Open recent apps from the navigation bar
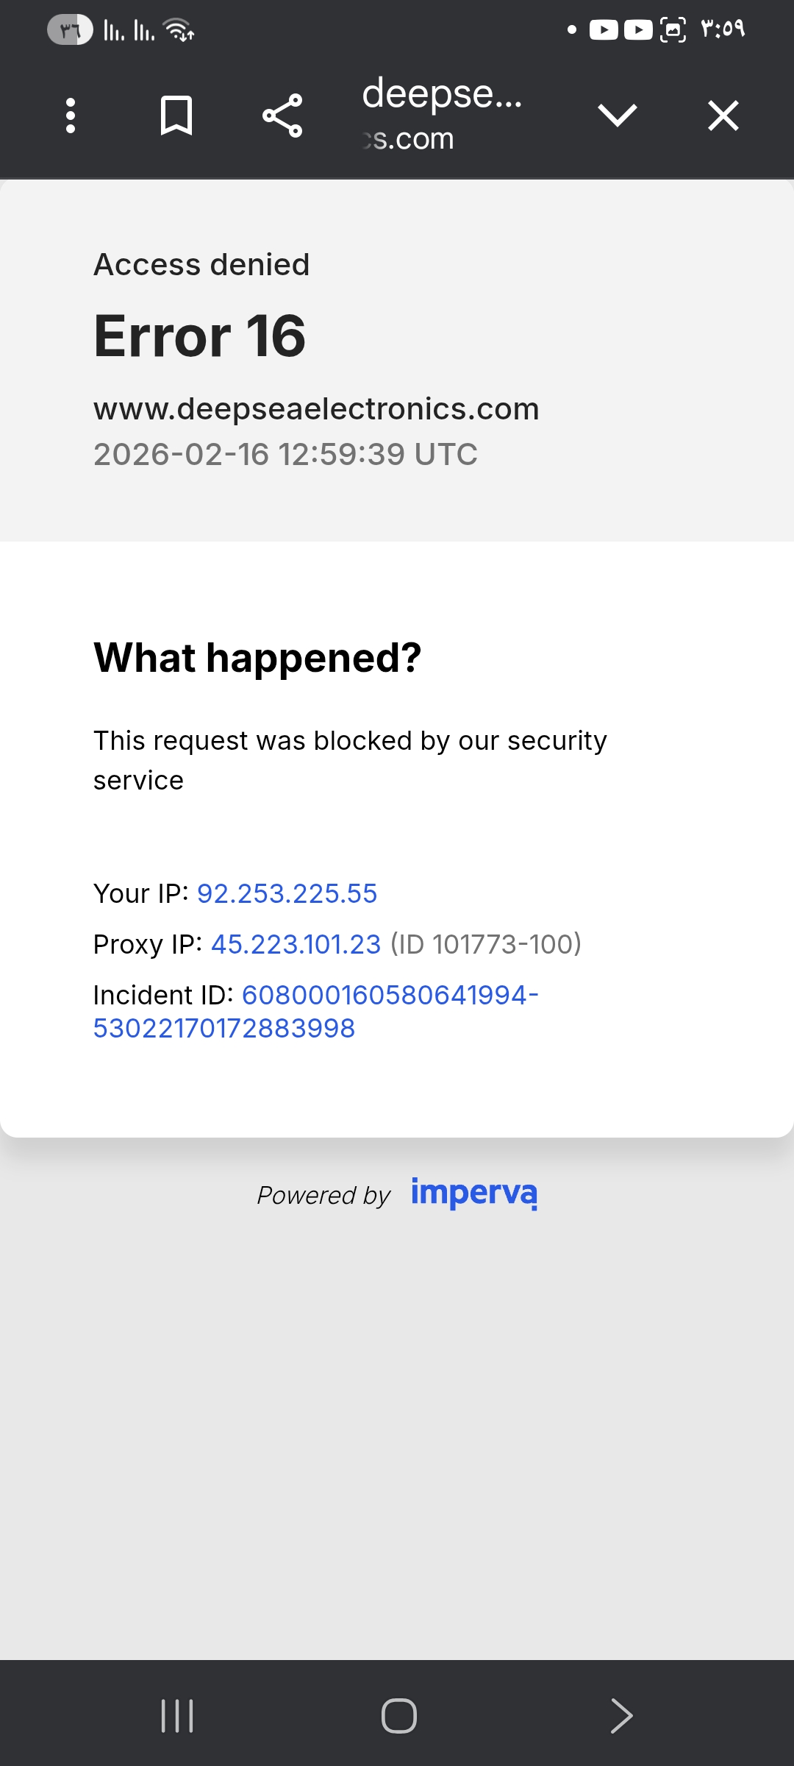The height and width of the screenshot is (1766, 794). (177, 1716)
